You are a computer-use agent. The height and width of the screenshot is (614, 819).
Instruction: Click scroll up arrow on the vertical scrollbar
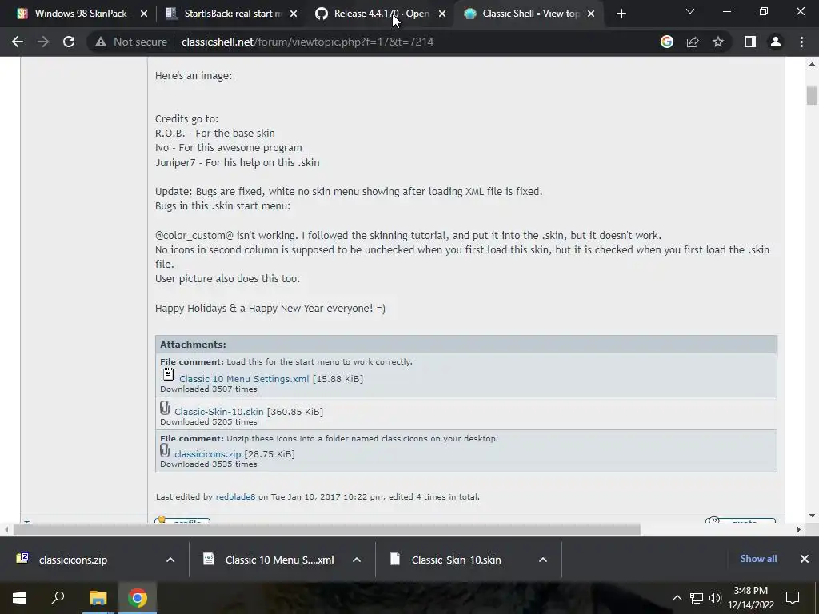pos(812,64)
